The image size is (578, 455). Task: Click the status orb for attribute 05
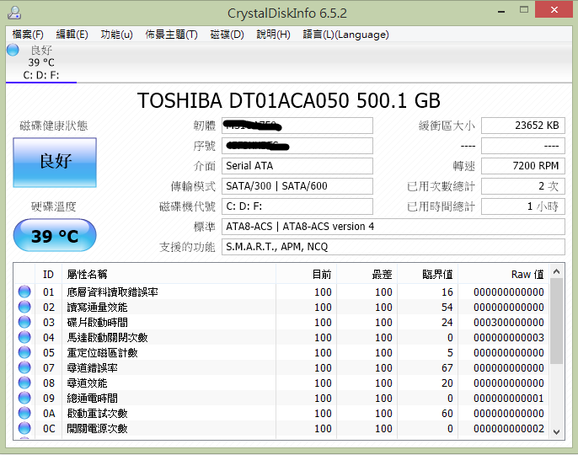click(x=24, y=352)
